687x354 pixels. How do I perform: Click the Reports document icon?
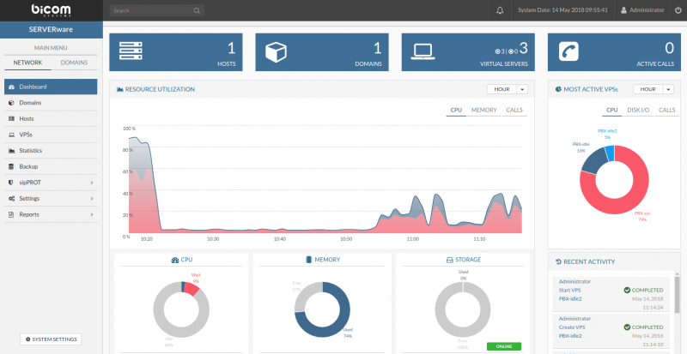tap(11, 214)
